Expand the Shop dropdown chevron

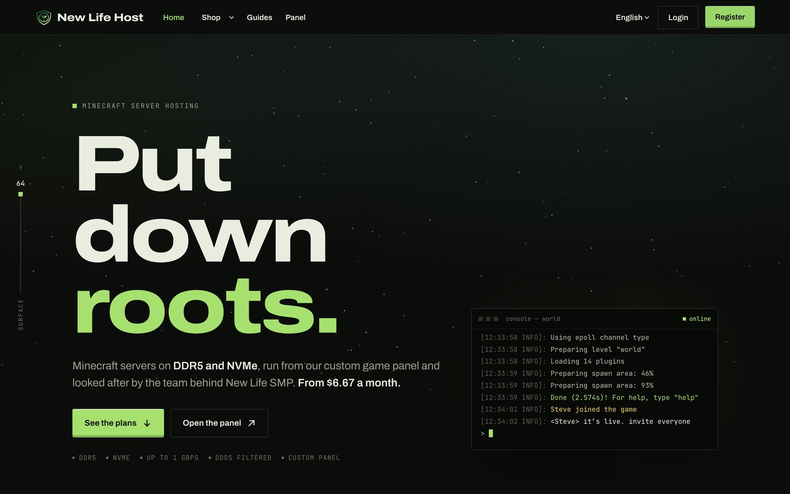[231, 18]
